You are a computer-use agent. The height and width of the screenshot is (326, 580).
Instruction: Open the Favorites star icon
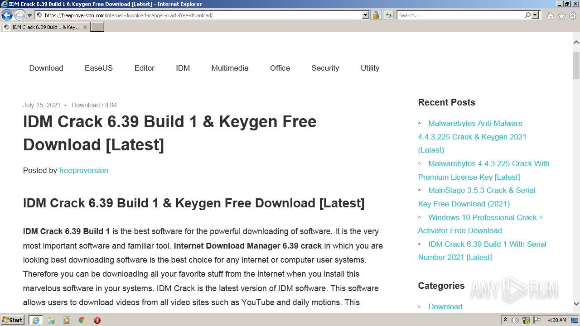(561, 16)
